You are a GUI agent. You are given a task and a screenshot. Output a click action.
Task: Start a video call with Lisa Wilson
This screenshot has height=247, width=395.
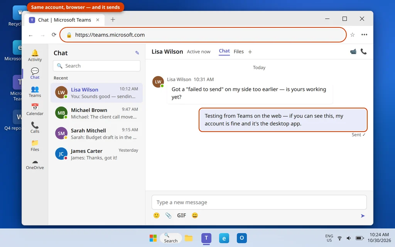pyautogui.click(x=353, y=52)
